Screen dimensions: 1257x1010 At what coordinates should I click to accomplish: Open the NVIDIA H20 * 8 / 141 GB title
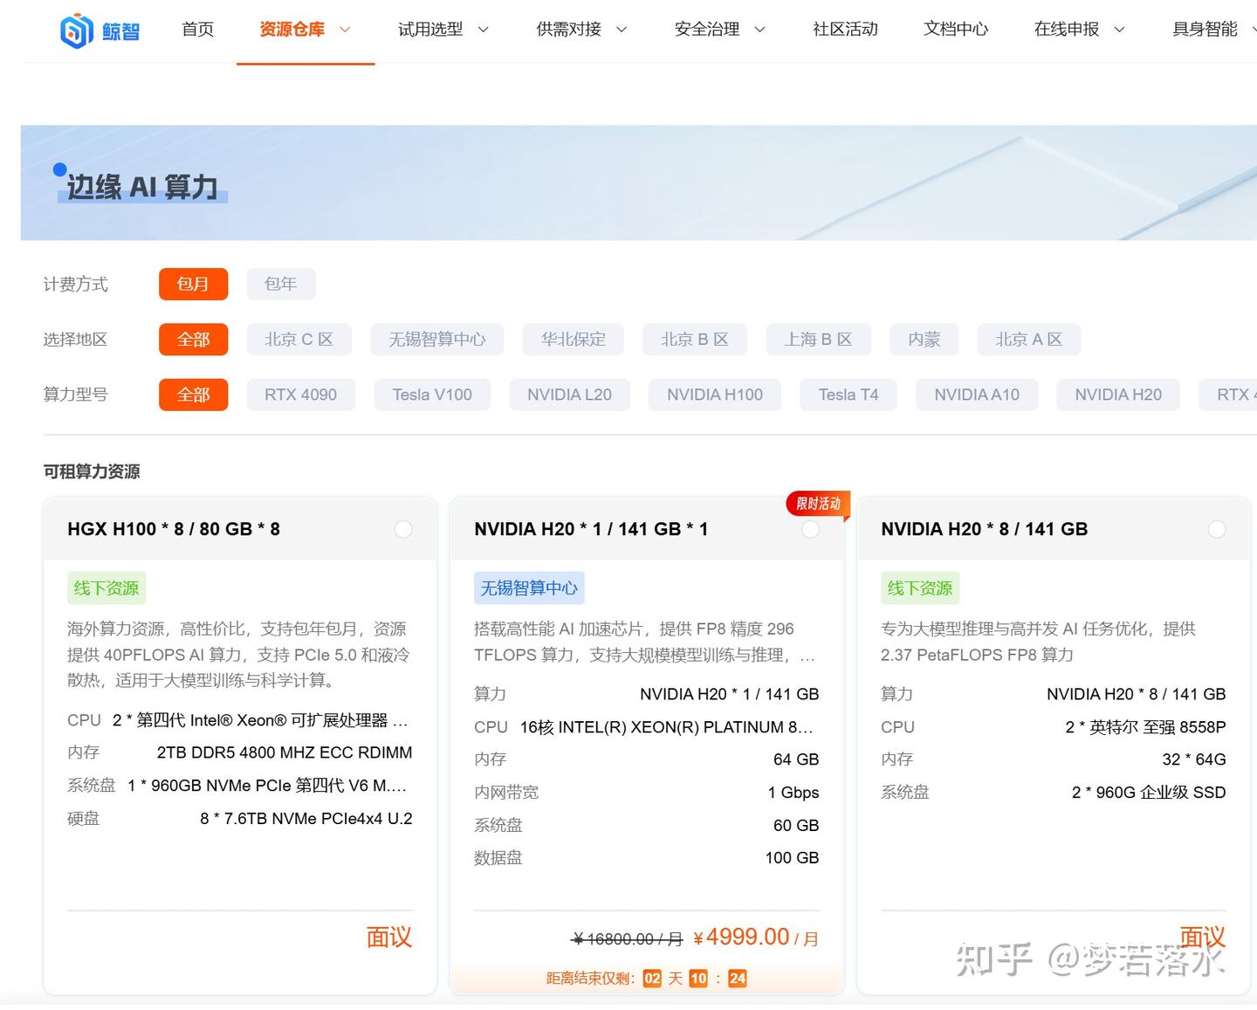point(984,529)
